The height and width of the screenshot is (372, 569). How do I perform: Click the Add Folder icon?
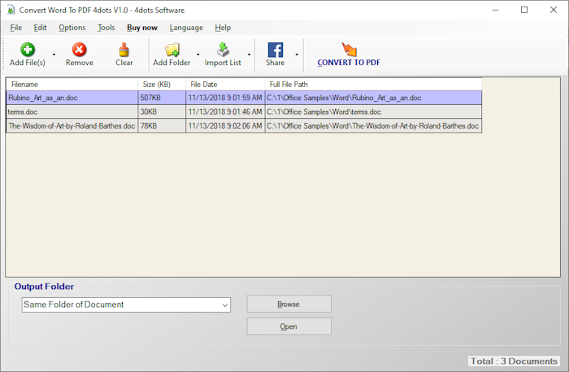click(x=172, y=50)
